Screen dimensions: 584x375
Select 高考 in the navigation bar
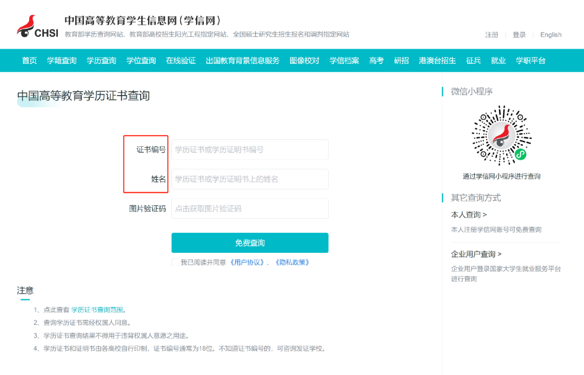click(376, 61)
